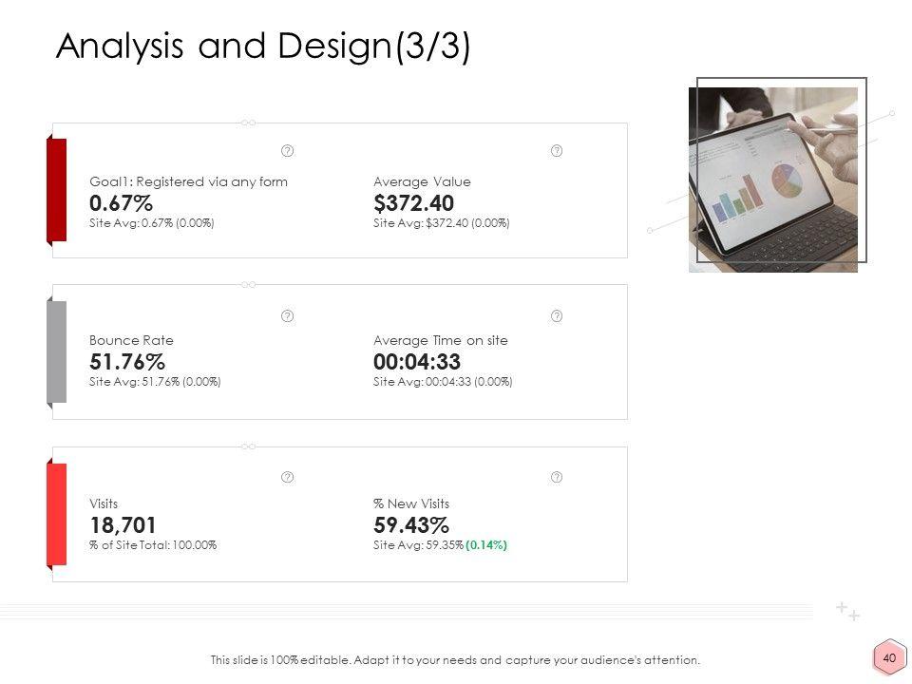Click the hexagon page number 40 badge
912x684 pixels.
click(889, 657)
